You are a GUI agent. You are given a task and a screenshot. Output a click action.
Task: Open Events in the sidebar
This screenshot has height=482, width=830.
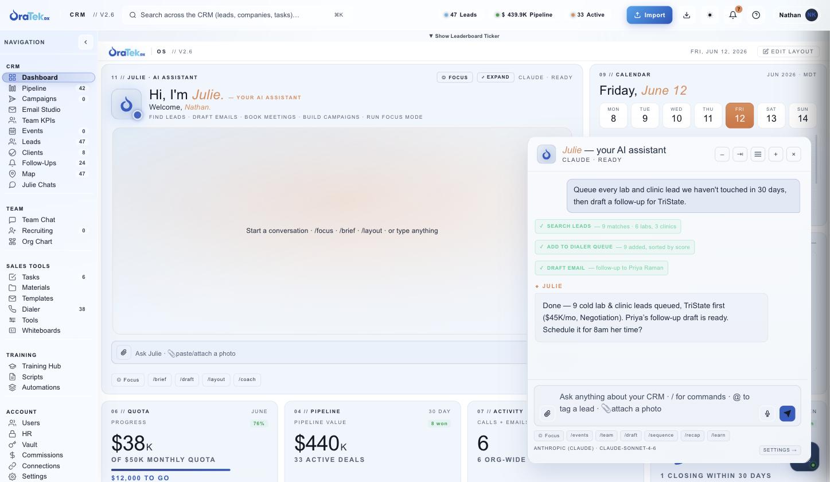pyautogui.click(x=48, y=131)
